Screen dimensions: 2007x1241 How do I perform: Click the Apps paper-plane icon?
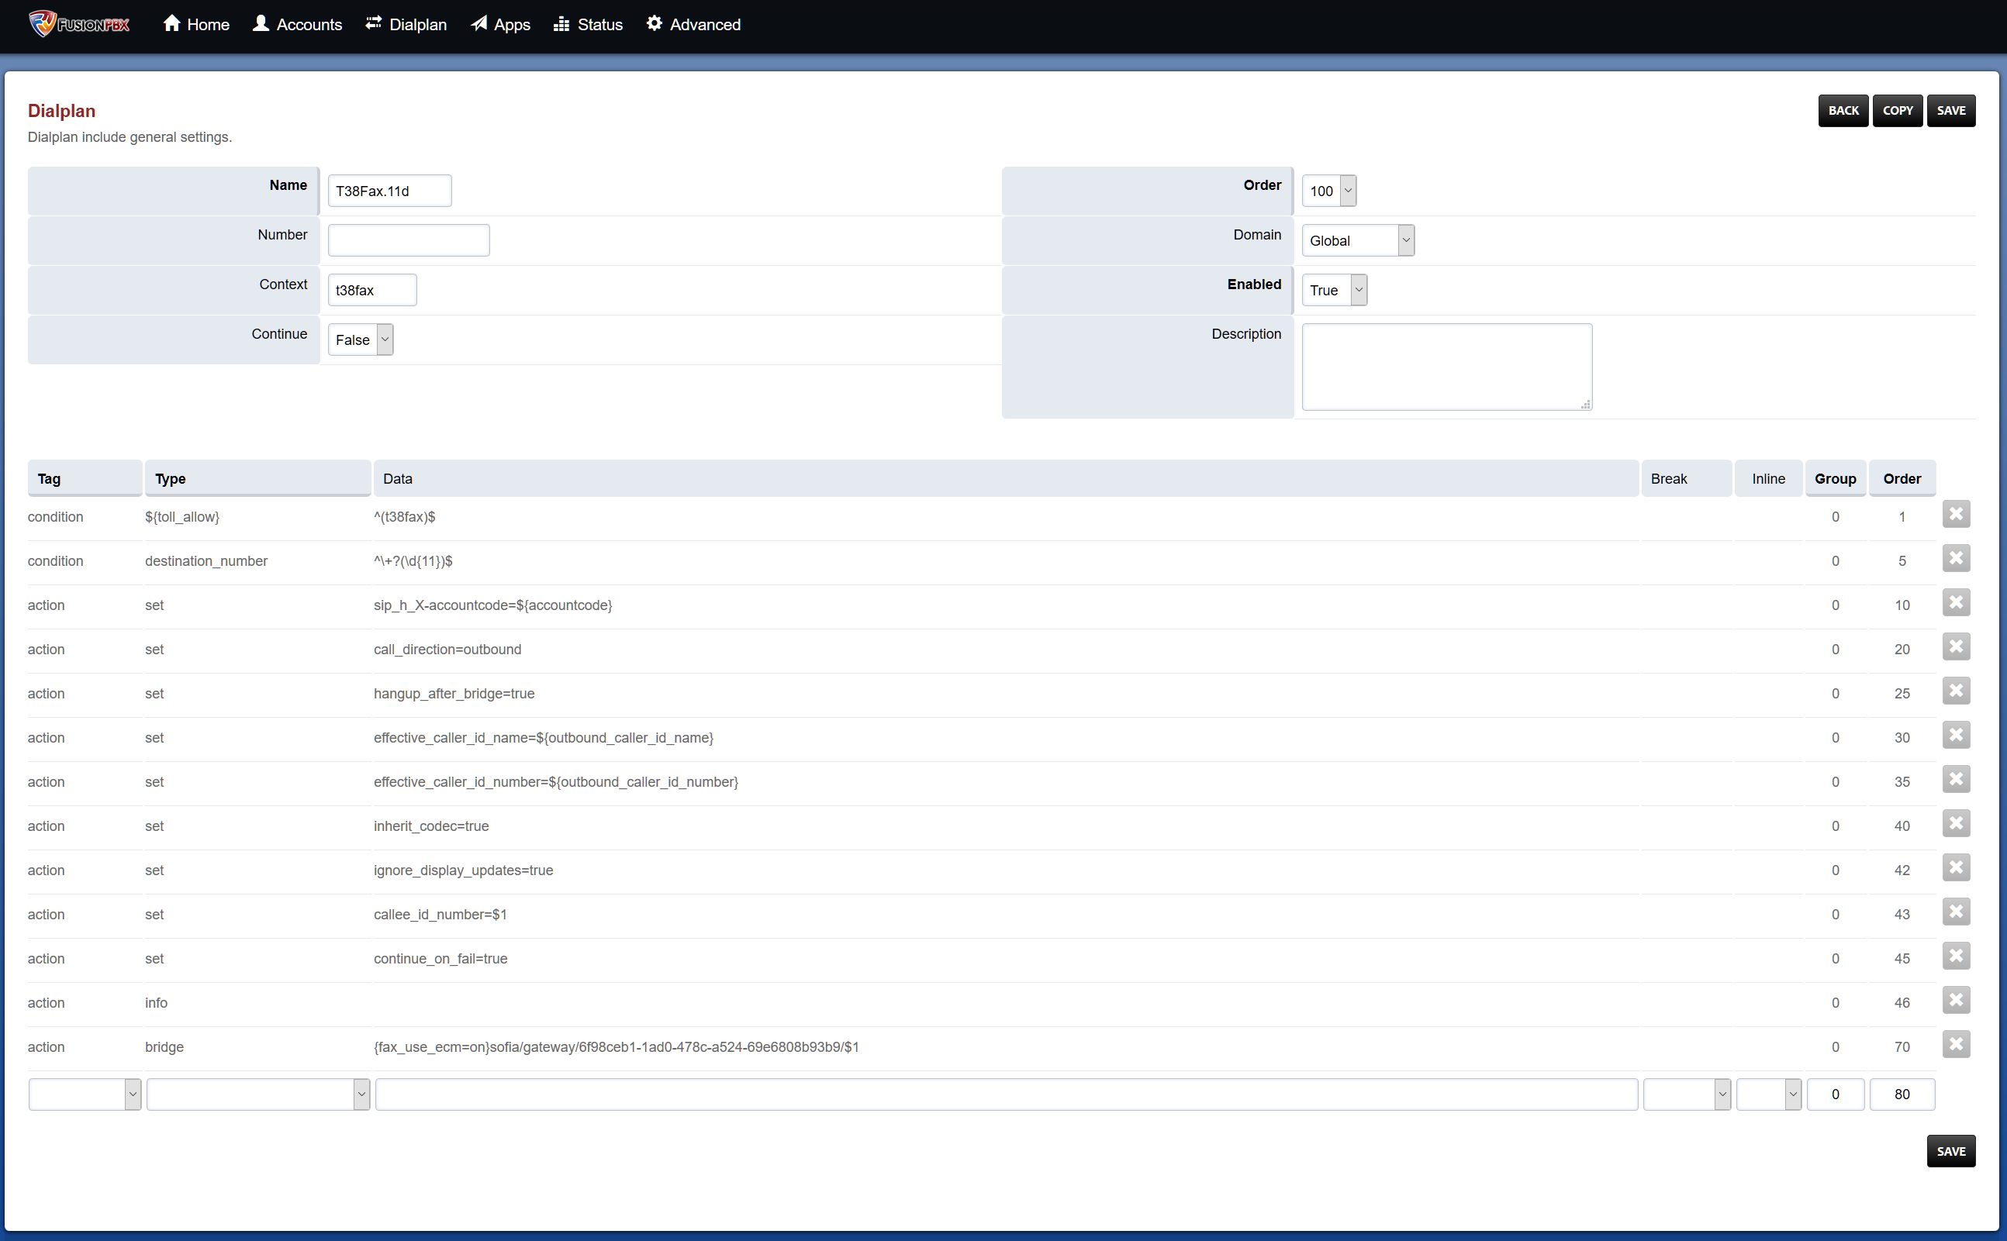[x=479, y=24]
